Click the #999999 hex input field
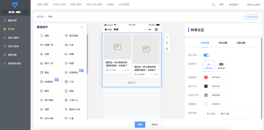The height and width of the screenshot is (130, 264). [x=217, y=95]
